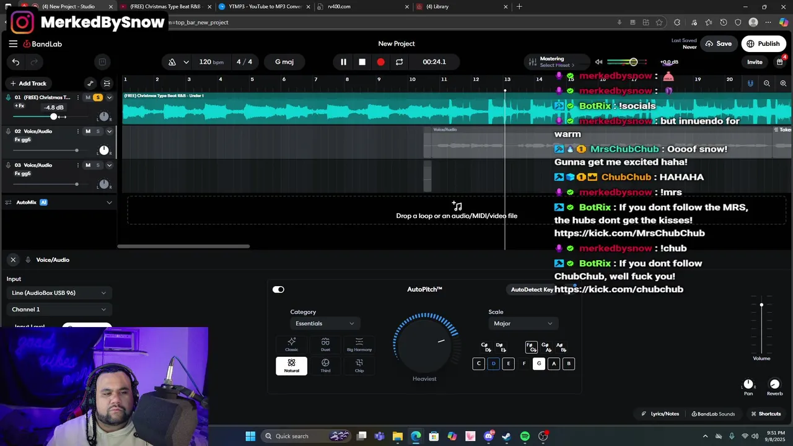
Task: Change the 4 / 4 time signature
Action: [x=244, y=62]
